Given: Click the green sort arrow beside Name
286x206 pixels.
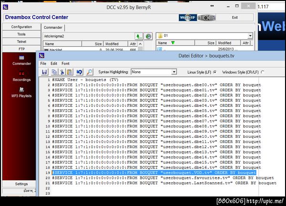Looking at the screenshot, I should [173, 43].
